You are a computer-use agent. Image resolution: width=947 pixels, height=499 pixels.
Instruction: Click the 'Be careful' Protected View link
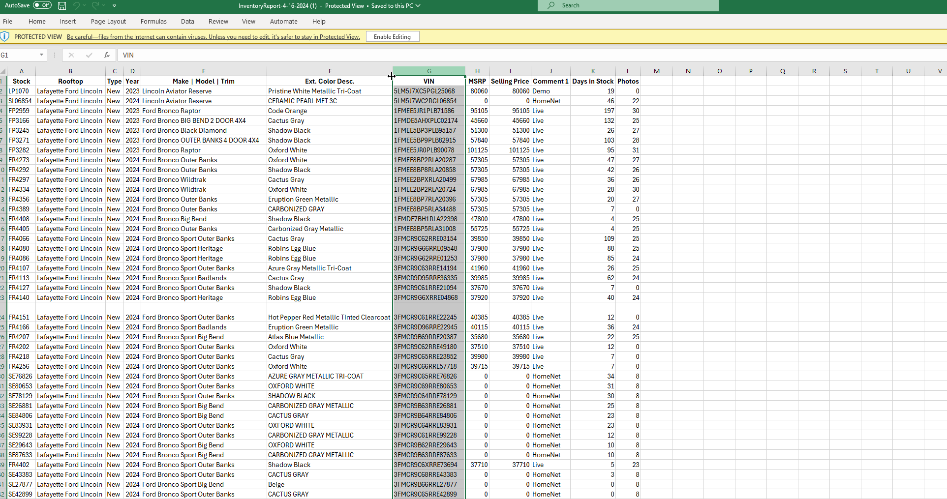pyautogui.click(x=214, y=37)
